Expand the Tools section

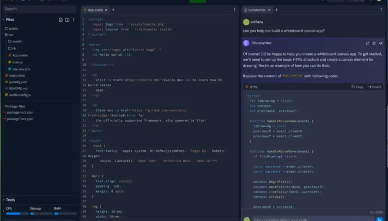pyautogui.click(x=3, y=200)
